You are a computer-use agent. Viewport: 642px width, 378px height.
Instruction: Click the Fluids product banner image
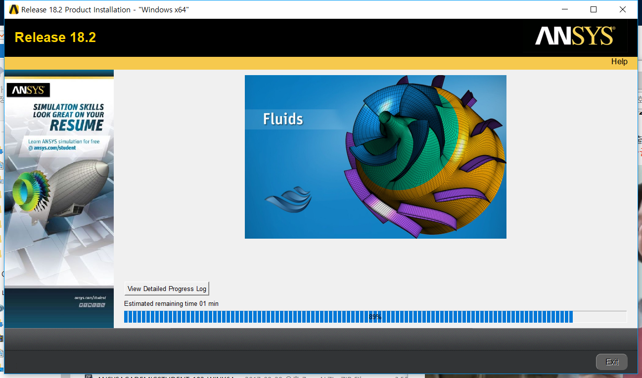tap(375, 157)
